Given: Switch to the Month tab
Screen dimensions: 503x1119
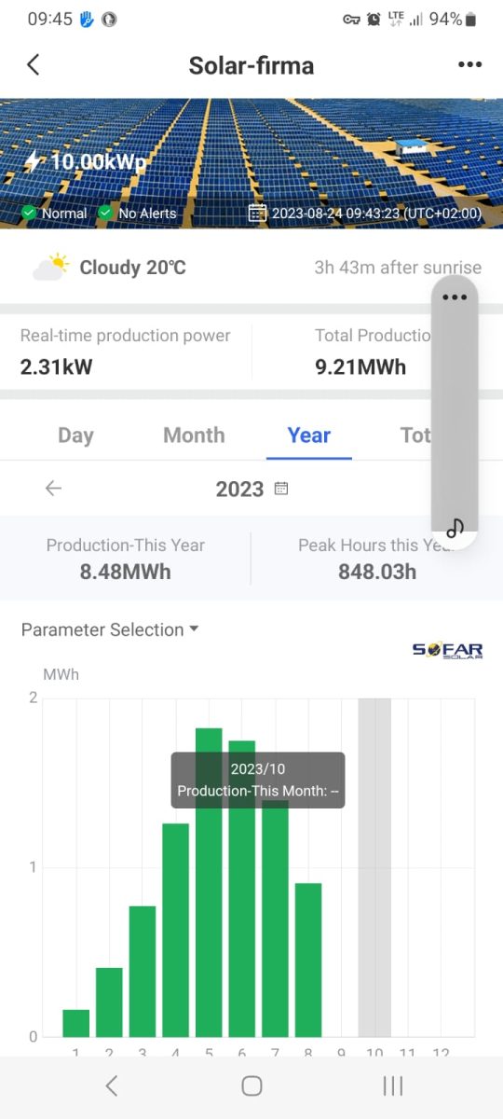Looking at the screenshot, I should pos(194,435).
